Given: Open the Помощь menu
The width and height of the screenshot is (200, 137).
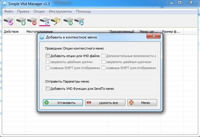Looking at the screenshot, I should click(84, 11).
